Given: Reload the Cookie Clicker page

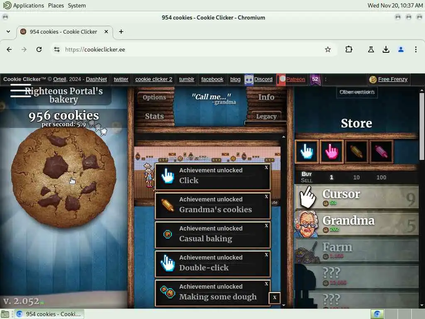Looking at the screenshot, I should [39, 49].
